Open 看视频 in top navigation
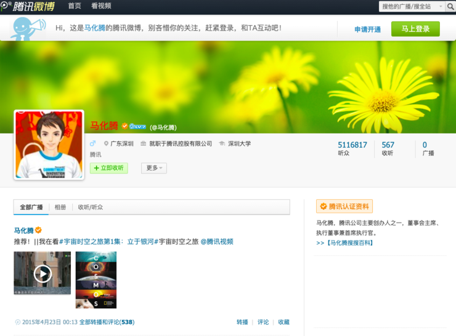 [101, 6]
